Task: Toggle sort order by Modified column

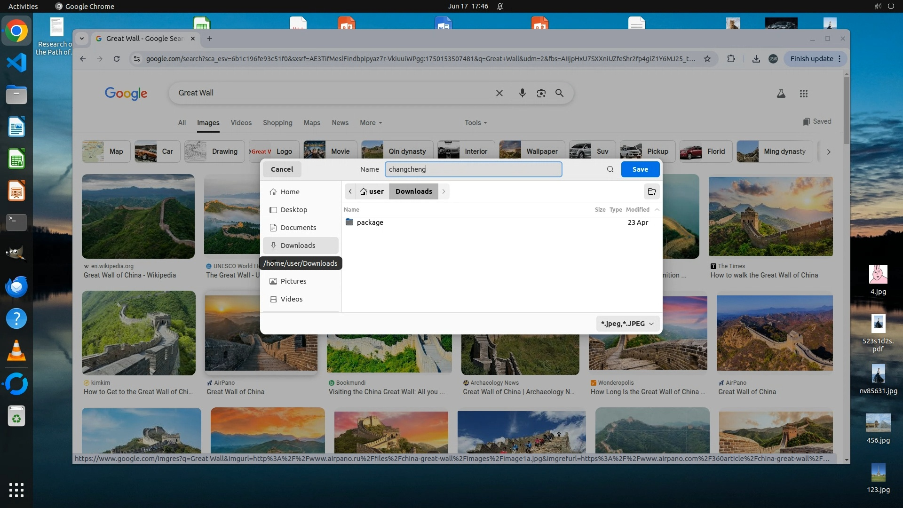Action: coord(638,210)
